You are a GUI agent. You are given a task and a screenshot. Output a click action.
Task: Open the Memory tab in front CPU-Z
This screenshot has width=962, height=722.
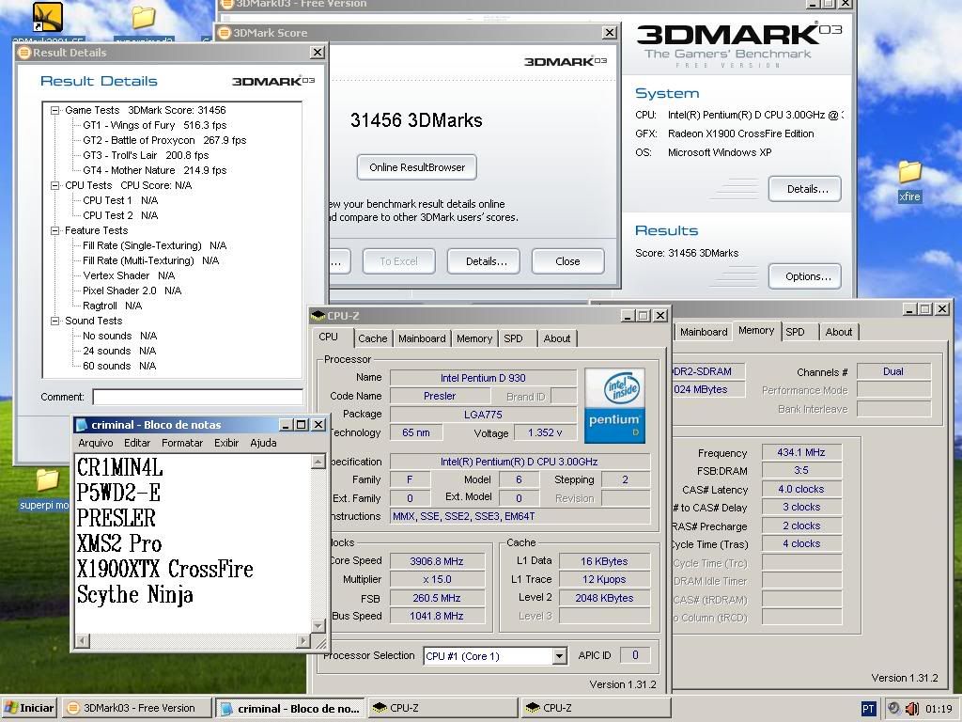[x=474, y=338]
